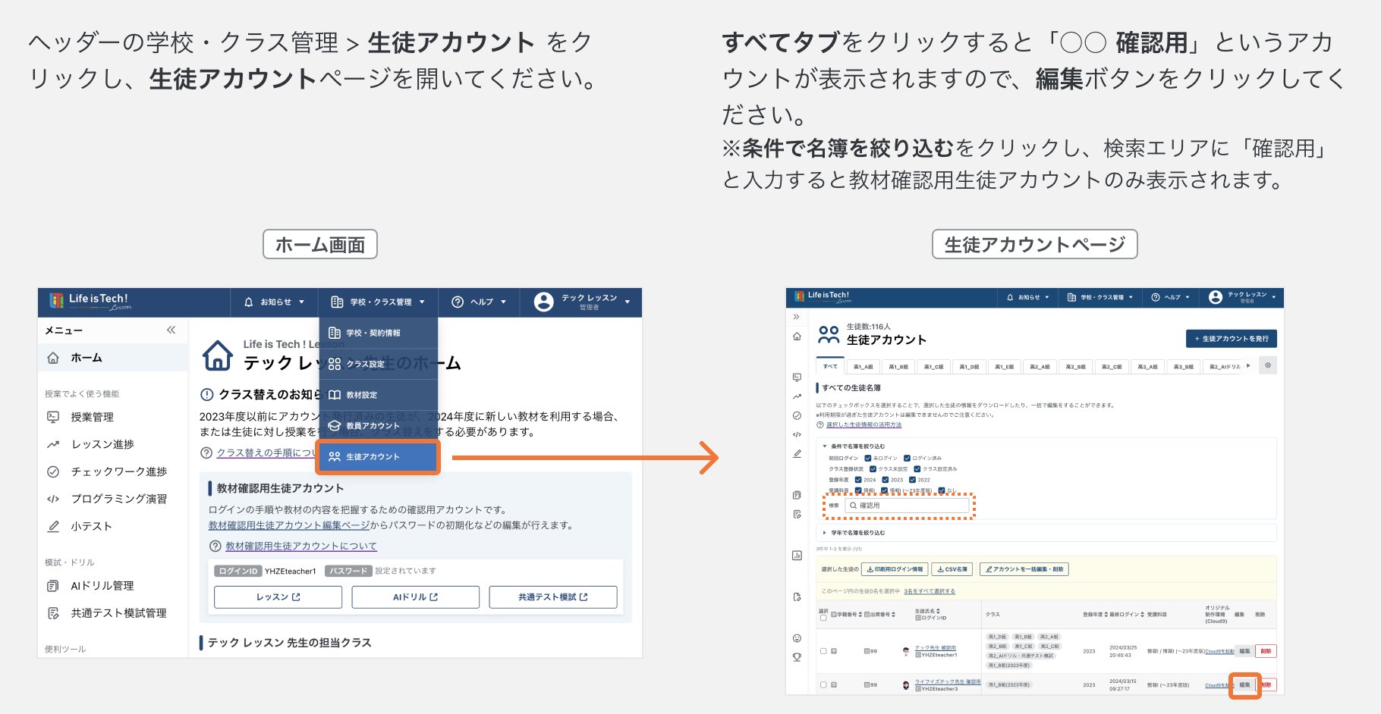This screenshot has width=1381, height=714.
Task: Open the 学校・クラス管理 dropdown on the student account page
Action: (x=1099, y=297)
